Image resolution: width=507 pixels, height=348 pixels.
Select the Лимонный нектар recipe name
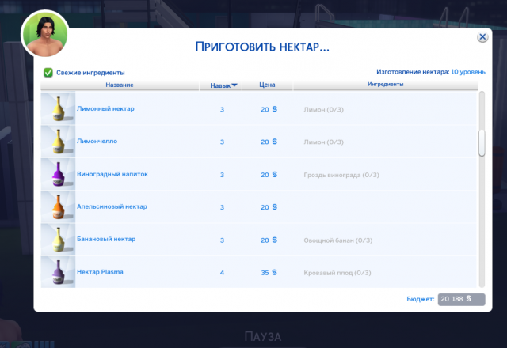tap(105, 109)
